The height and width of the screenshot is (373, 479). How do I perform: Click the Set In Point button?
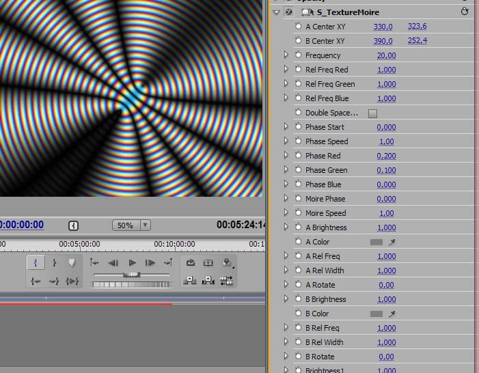point(36,263)
